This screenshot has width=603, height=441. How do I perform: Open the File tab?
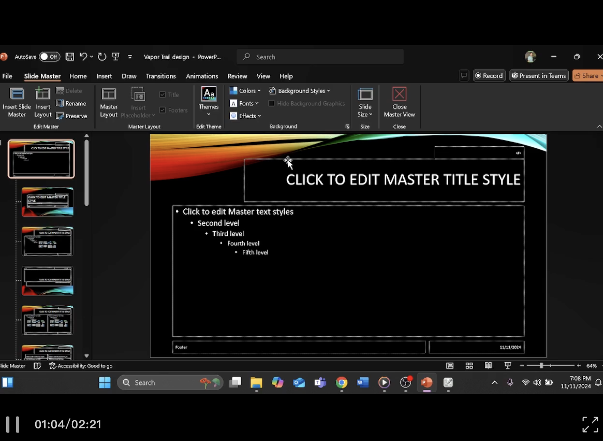pos(7,76)
